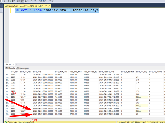Click the 'select' keyword in the editor

pyautogui.click(x=21, y=10)
